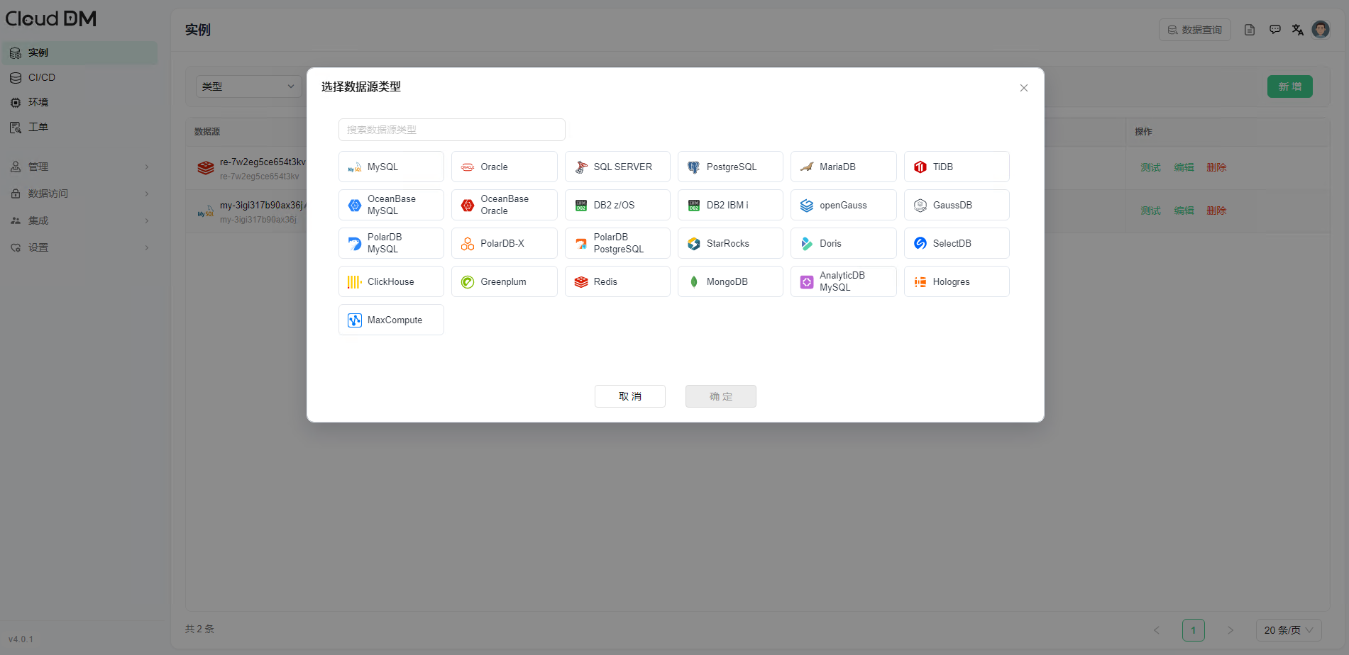
Task: Select the Hologres icon
Action: pos(920,282)
